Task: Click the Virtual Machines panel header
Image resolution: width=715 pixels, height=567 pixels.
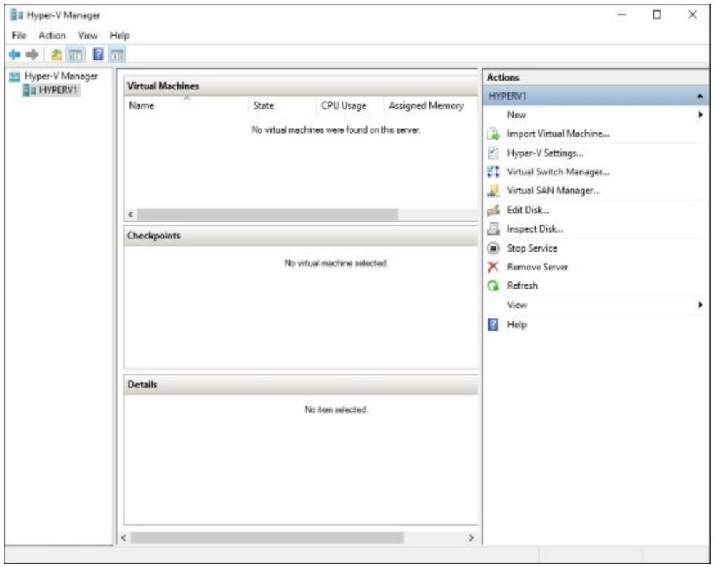Action: click(x=301, y=87)
